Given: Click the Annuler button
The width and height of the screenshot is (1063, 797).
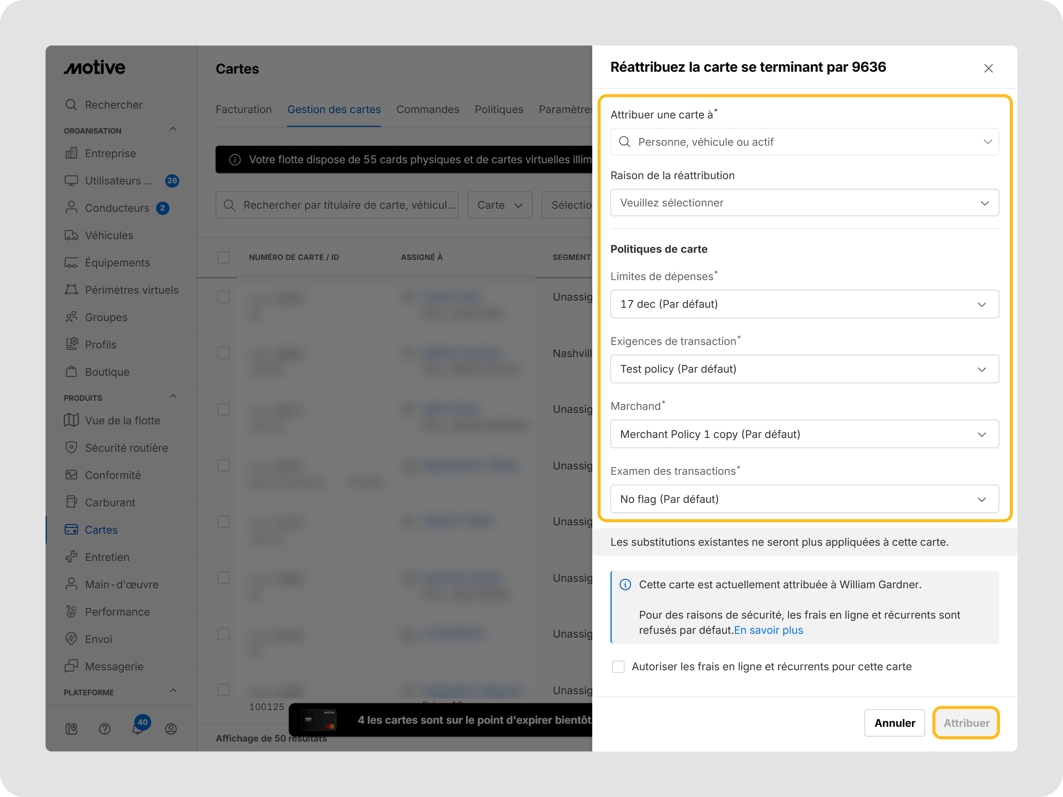Looking at the screenshot, I should (x=894, y=723).
